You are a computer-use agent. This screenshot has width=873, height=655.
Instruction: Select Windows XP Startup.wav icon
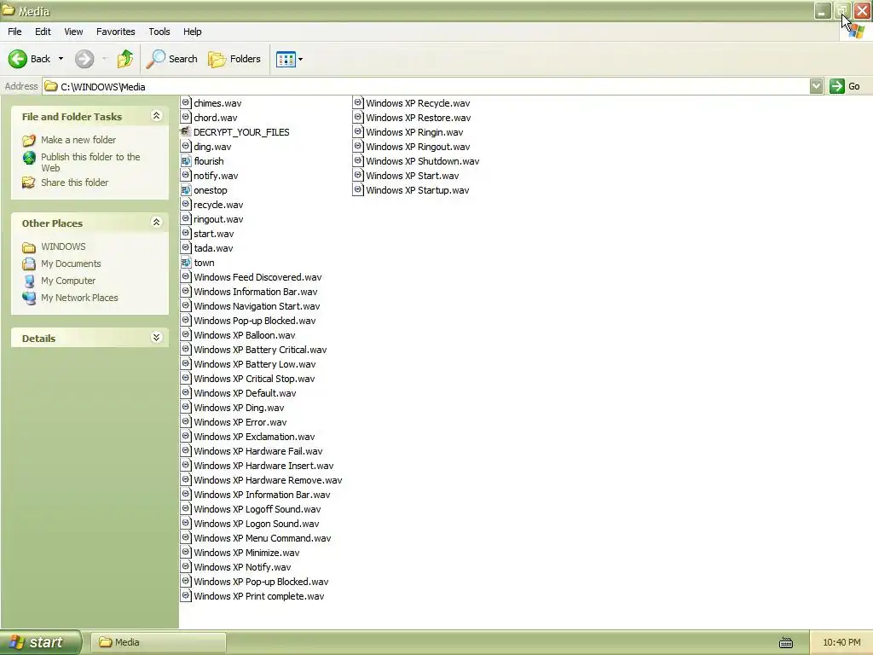tap(358, 189)
